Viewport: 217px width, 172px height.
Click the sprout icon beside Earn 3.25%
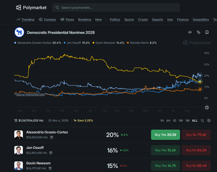pyautogui.click(x=75, y=120)
